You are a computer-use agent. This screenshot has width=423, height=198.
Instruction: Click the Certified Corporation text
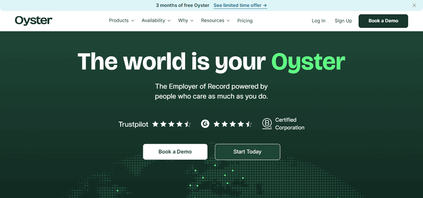(290, 123)
